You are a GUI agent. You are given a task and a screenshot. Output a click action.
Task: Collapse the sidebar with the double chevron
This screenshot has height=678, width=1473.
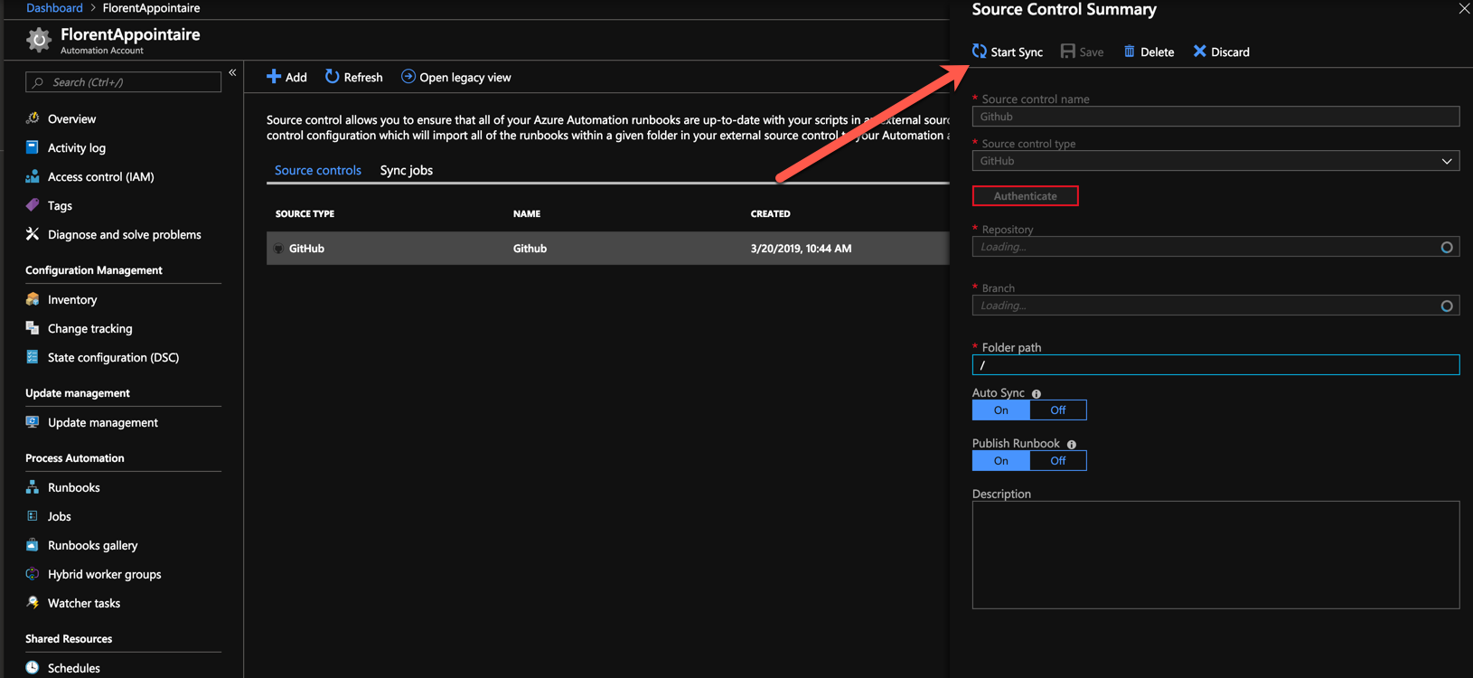(232, 72)
